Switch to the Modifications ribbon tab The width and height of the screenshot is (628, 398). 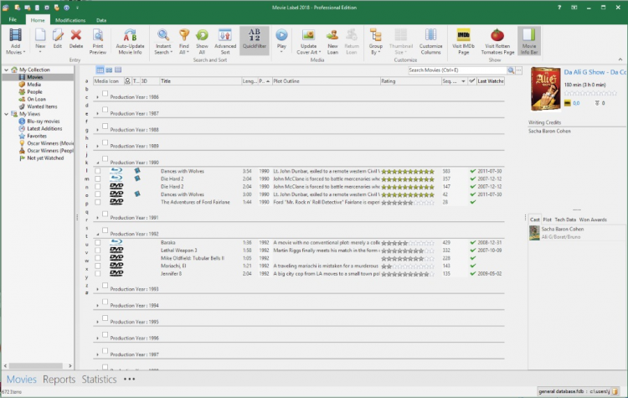[69, 18]
